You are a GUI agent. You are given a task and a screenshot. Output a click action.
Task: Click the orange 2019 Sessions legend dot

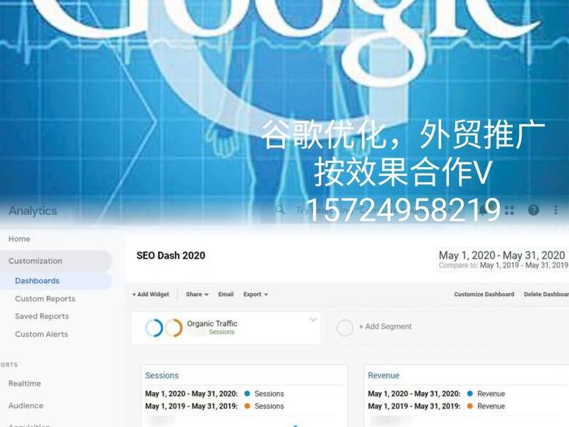tap(247, 406)
